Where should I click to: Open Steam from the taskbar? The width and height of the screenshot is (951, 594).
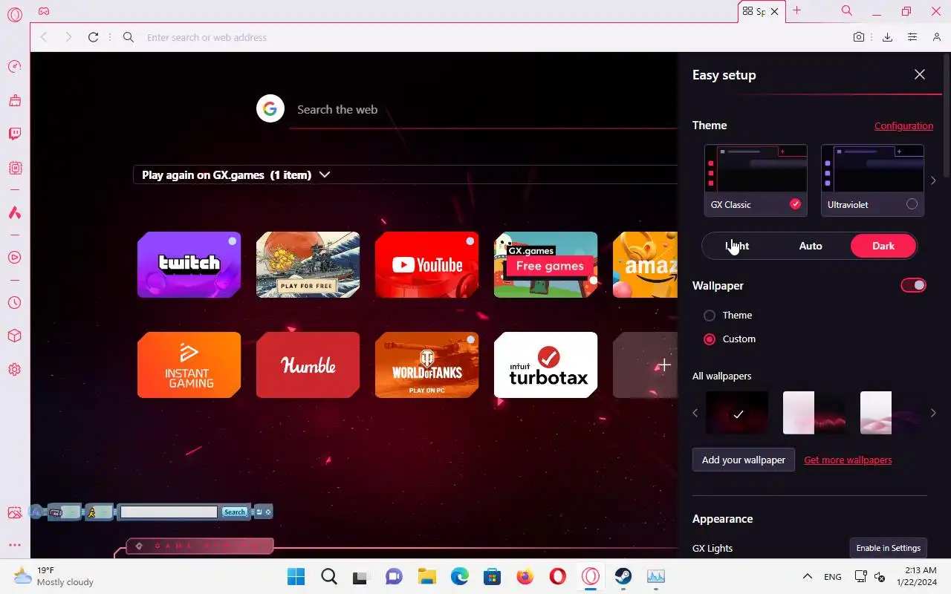pyautogui.click(x=623, y=576)
